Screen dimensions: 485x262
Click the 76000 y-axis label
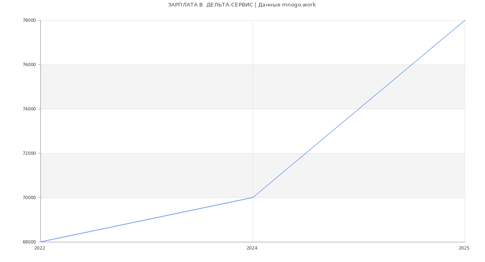click(29, 64)
